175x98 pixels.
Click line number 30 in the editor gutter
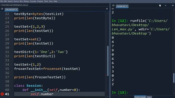(7, 48)
